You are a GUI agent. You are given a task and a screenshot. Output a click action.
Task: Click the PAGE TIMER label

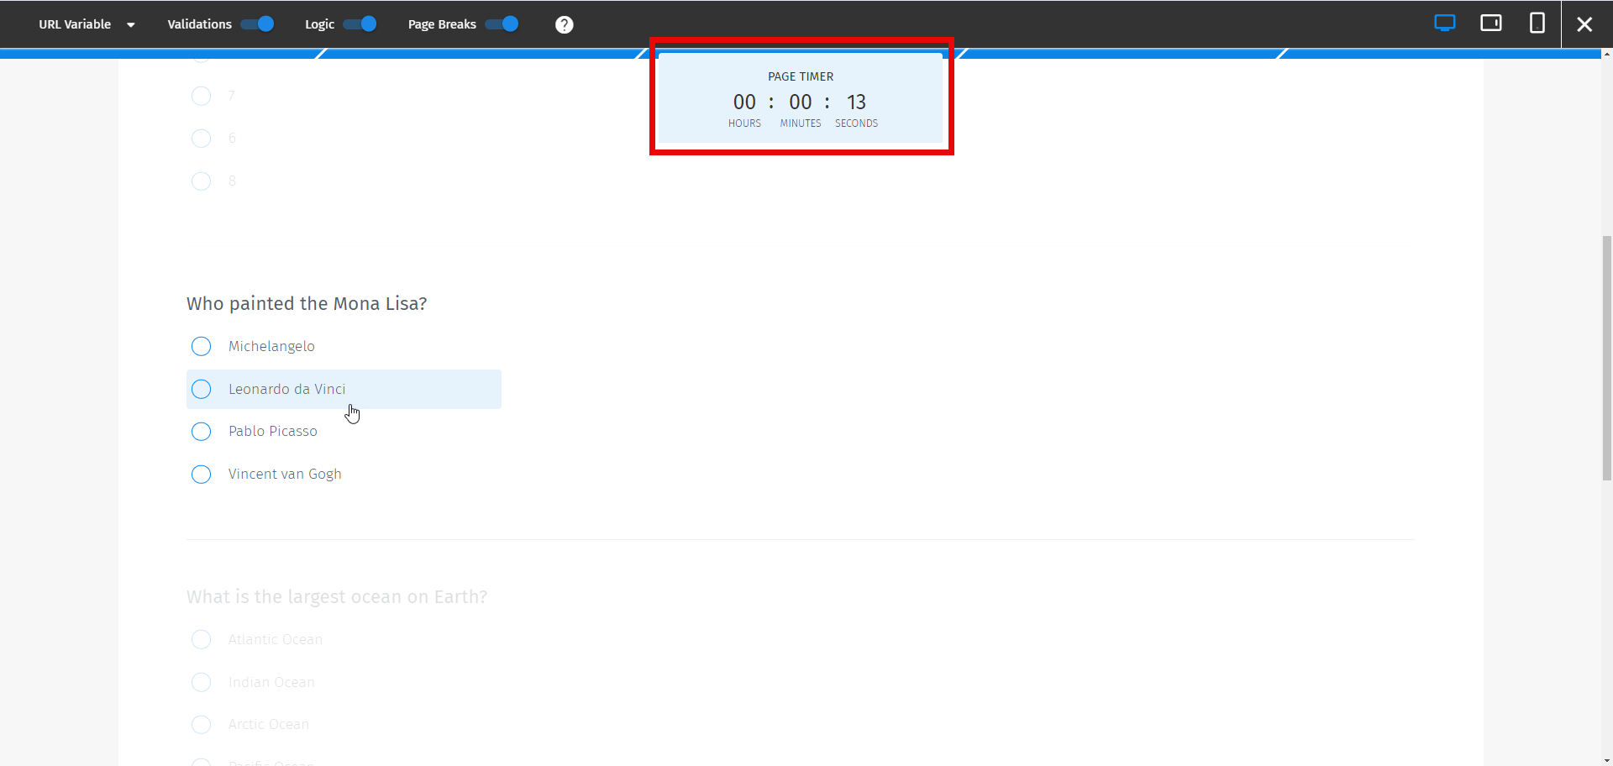pyautogui.click(x=801, y=76)
